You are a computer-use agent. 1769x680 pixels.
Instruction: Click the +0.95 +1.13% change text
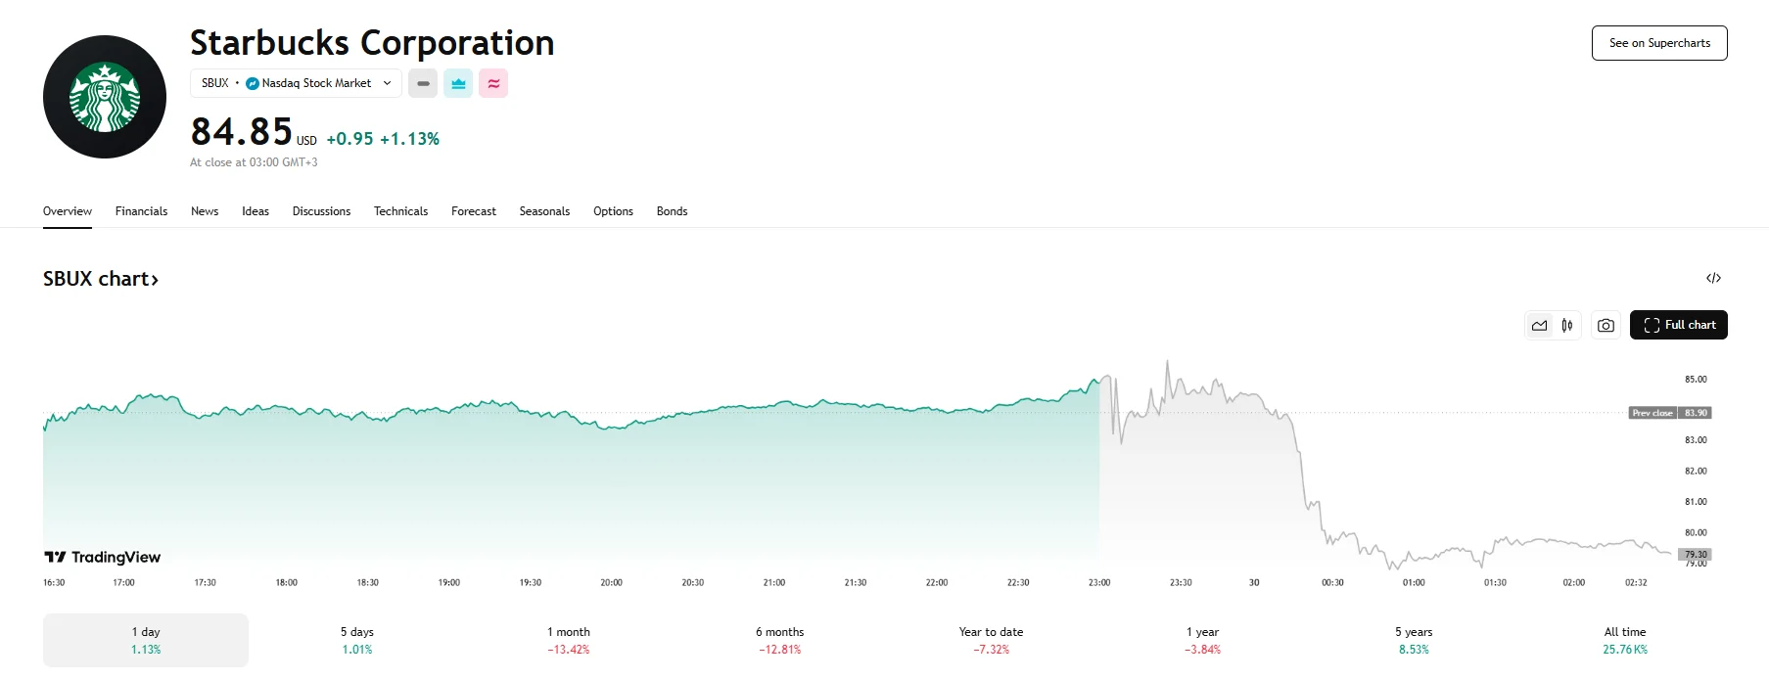(x=383, y=139)
